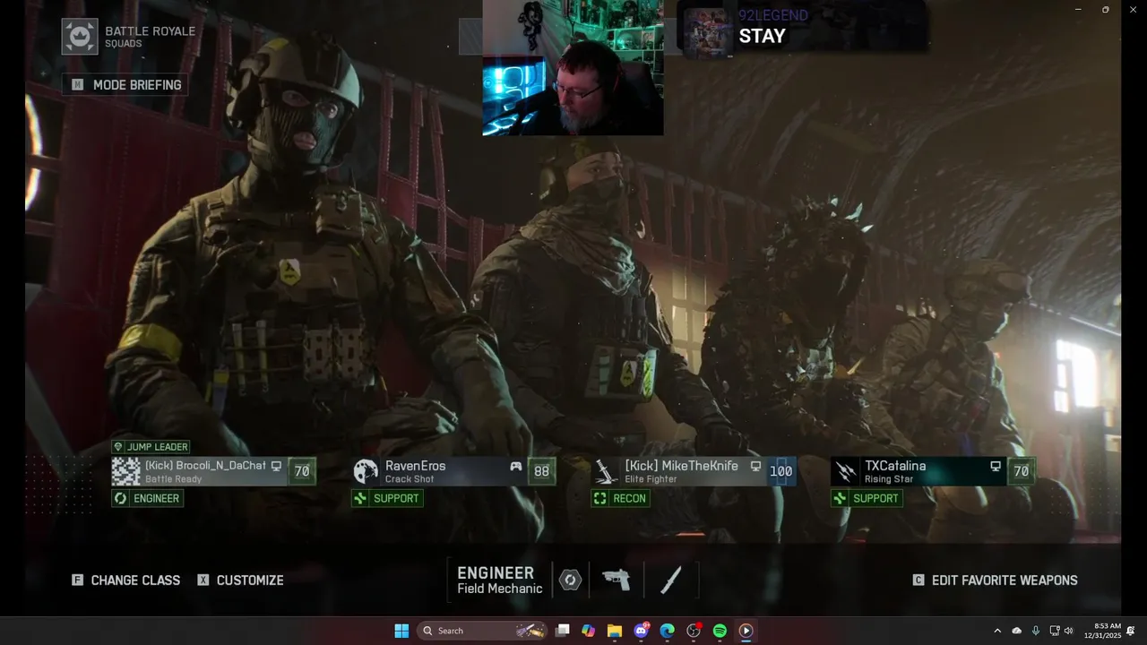Open Task View in the taskbar

[562, 631]
